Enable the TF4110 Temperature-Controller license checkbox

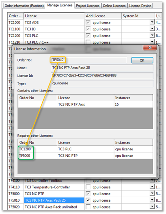(x=88, y=187)
